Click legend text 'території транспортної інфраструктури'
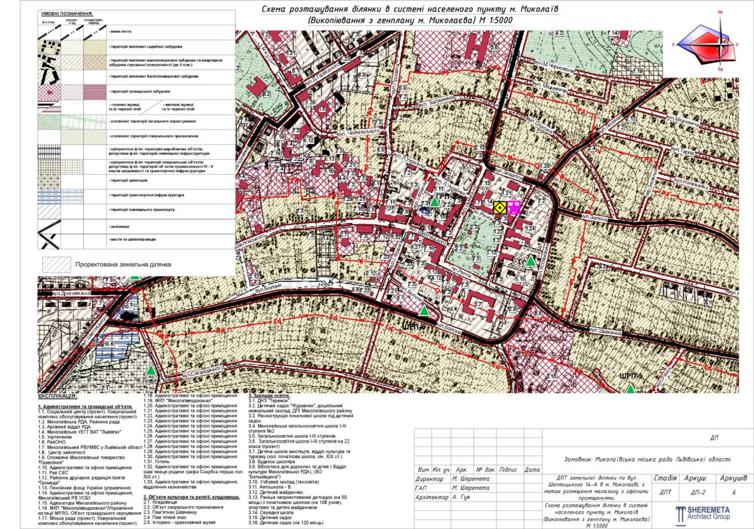This screenshot has width=754, height=529. pos(146,195)
